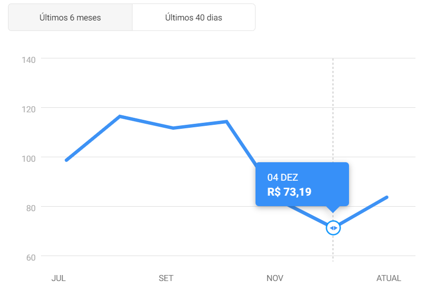Click the 120 value on the y-axis
Screen dimensions: 428x296
28,110
